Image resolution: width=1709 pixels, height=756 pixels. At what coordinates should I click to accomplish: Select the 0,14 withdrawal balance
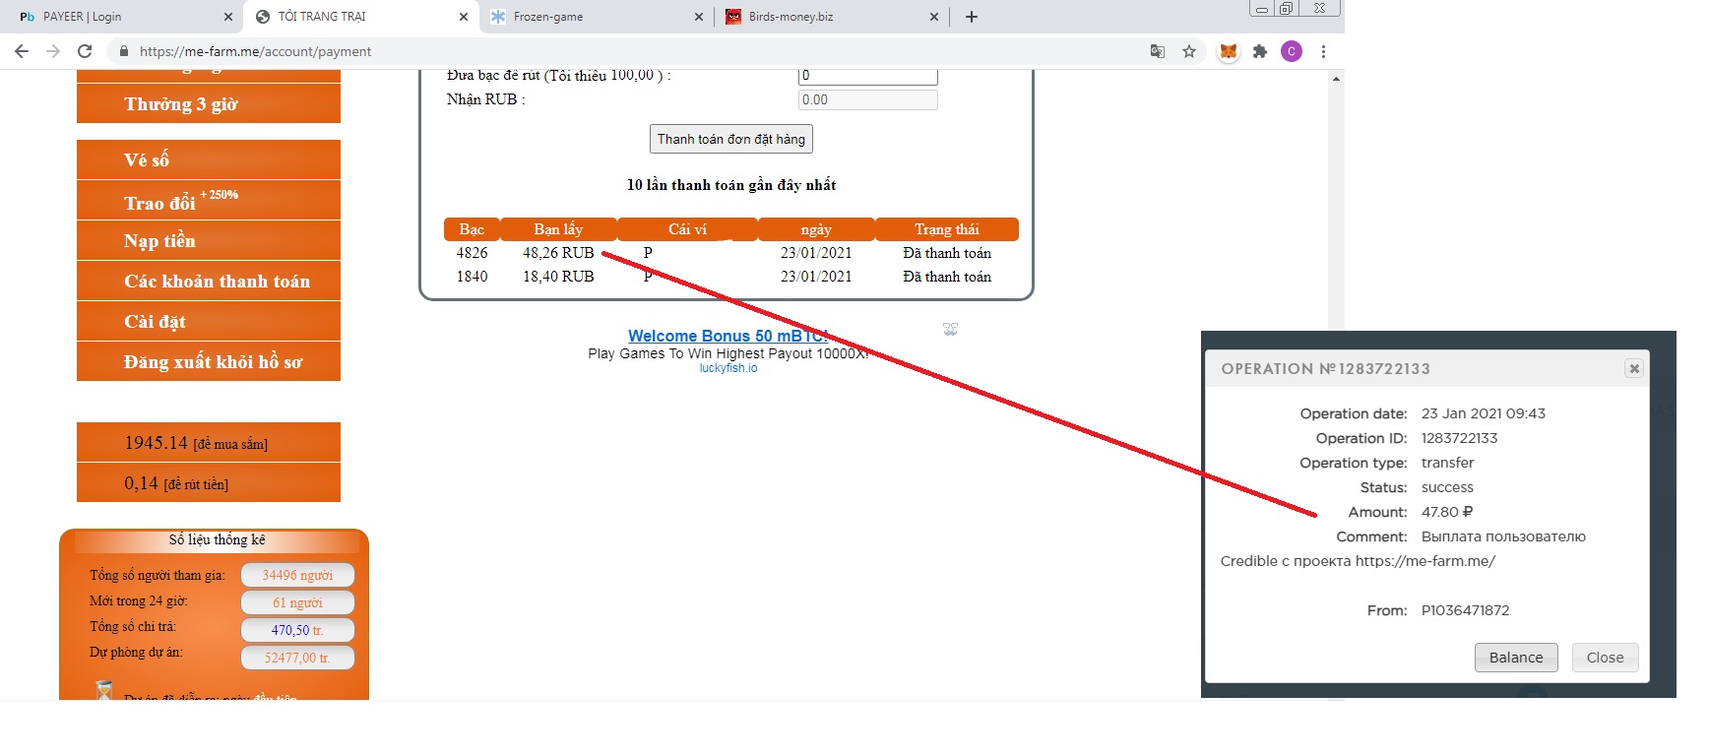(209, 483)
